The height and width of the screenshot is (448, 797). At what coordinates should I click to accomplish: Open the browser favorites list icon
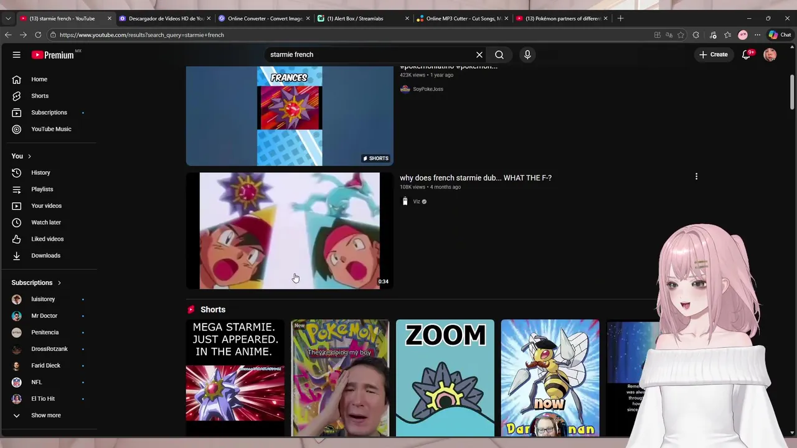727,35
